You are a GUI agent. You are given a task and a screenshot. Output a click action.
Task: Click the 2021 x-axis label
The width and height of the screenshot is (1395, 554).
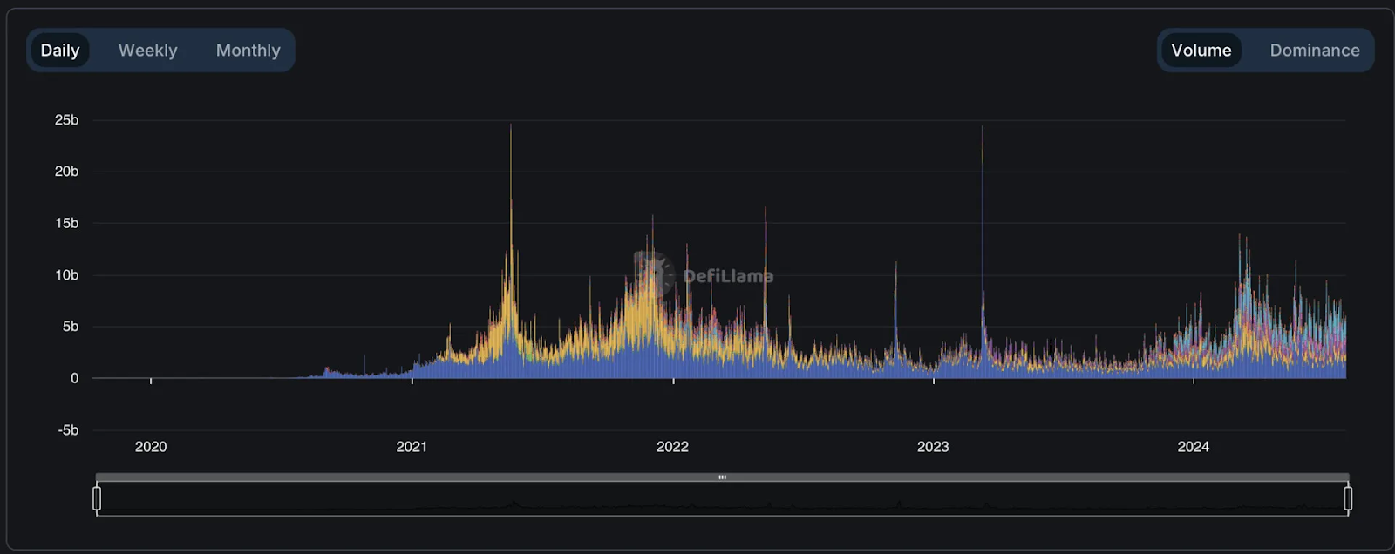(412, 447)
